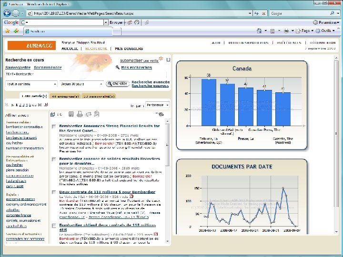This screenshot has width=343, height=257.
Task: Click the magnifier icon beside Mes recherches
Action: click(x=118, y=67)
